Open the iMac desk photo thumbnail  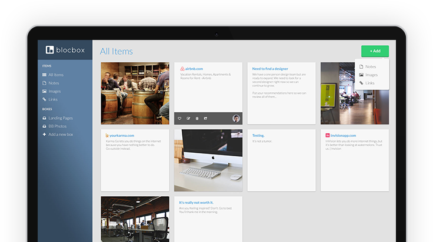click(x=208, y=160)
